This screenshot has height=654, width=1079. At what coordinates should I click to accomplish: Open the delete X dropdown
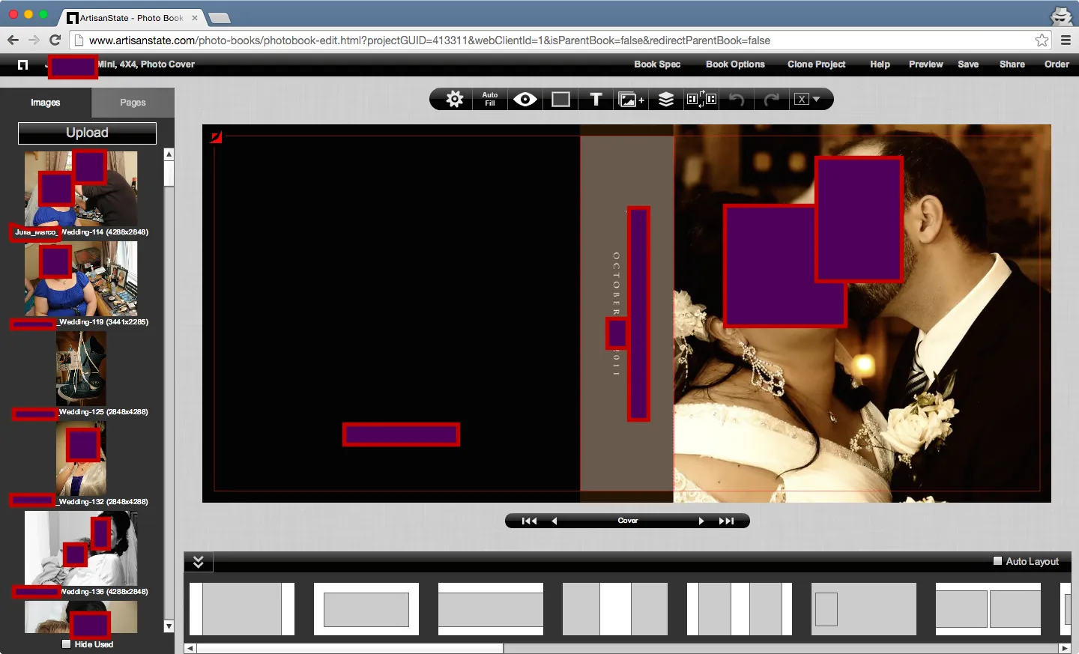pyautogui.click(x=808, y=99)
